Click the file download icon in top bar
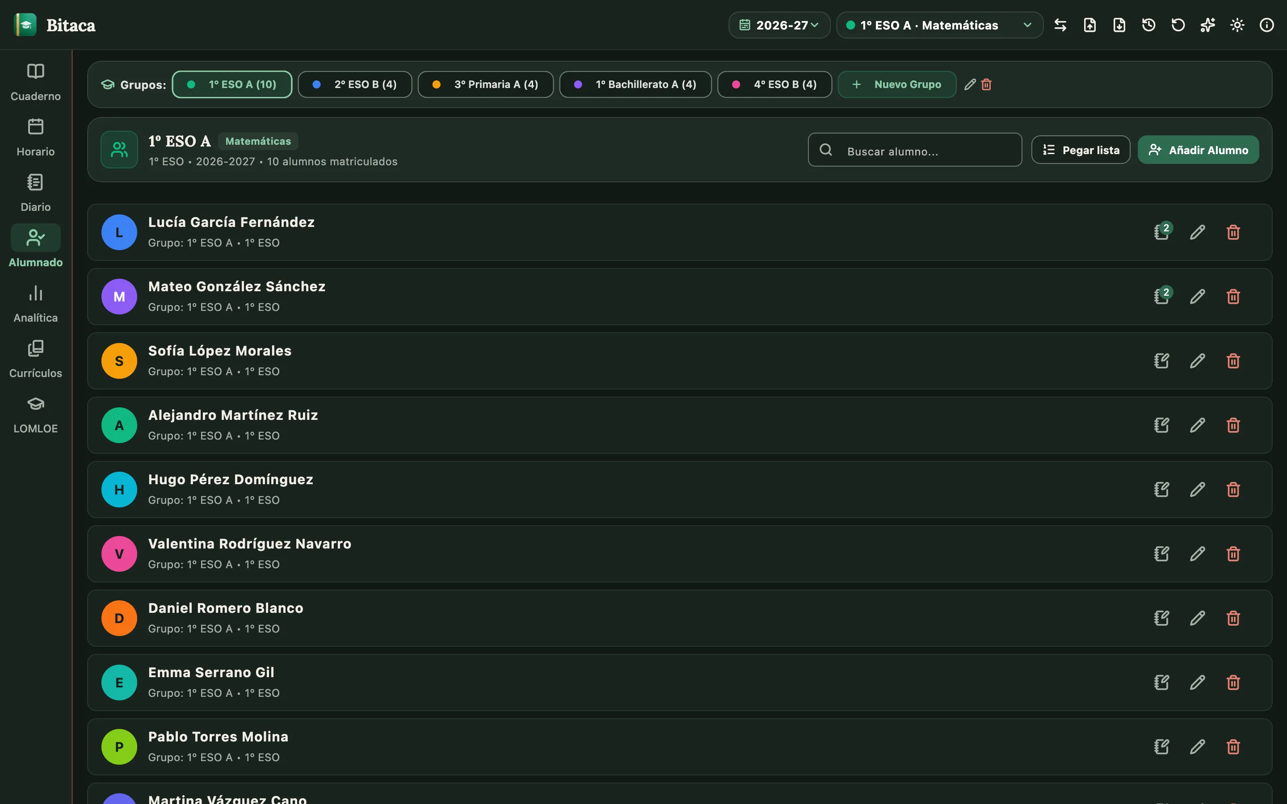This screenshot has width=1287, height=804. (1119, 25)
